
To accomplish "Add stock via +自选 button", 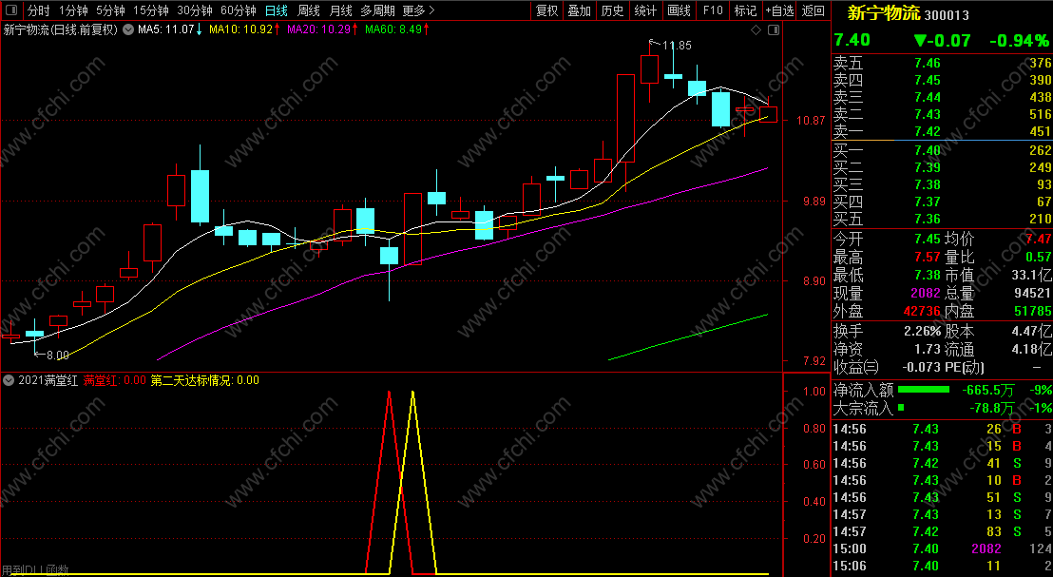I will (x=779, y=10).
